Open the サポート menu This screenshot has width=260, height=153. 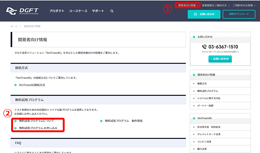(98, 11)
